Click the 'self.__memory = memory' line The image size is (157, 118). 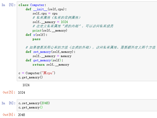click(52, 56)
